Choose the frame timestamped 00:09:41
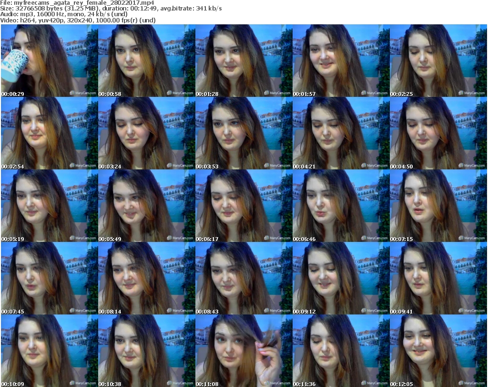The height and width of the screenshot is (387, 488). coord(438,278)
